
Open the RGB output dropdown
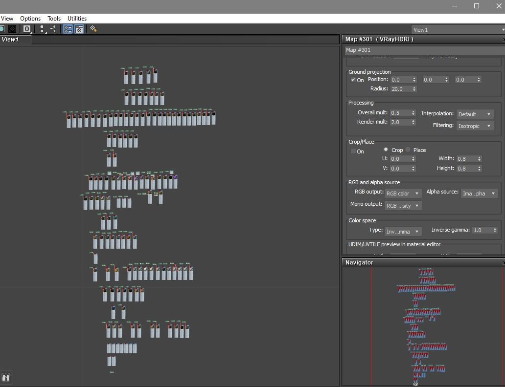tap(403, 193)
